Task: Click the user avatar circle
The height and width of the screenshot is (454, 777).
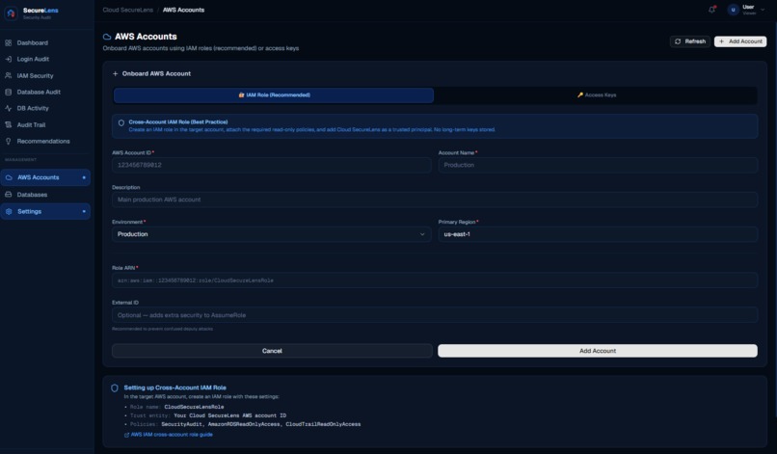Action: (x=733, y=10)
